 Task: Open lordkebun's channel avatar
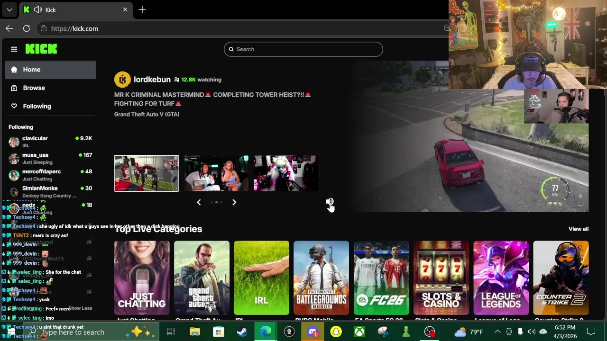click(x=122, y=80)
